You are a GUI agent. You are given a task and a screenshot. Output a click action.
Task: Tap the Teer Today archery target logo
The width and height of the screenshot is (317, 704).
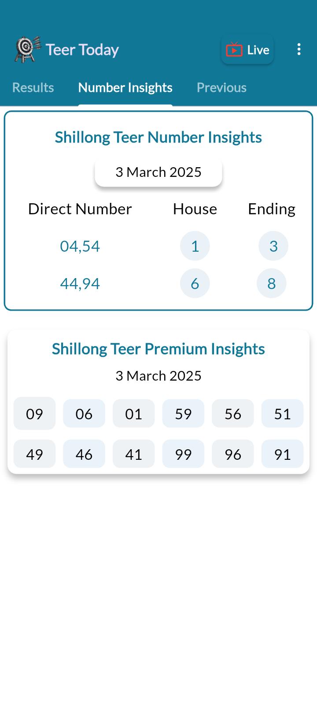tap(27, 49)
